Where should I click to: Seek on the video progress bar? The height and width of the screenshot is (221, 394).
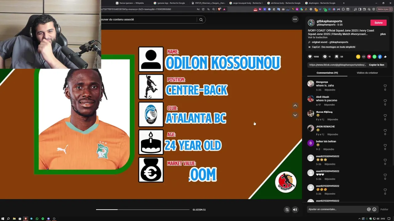pos(143,210)
